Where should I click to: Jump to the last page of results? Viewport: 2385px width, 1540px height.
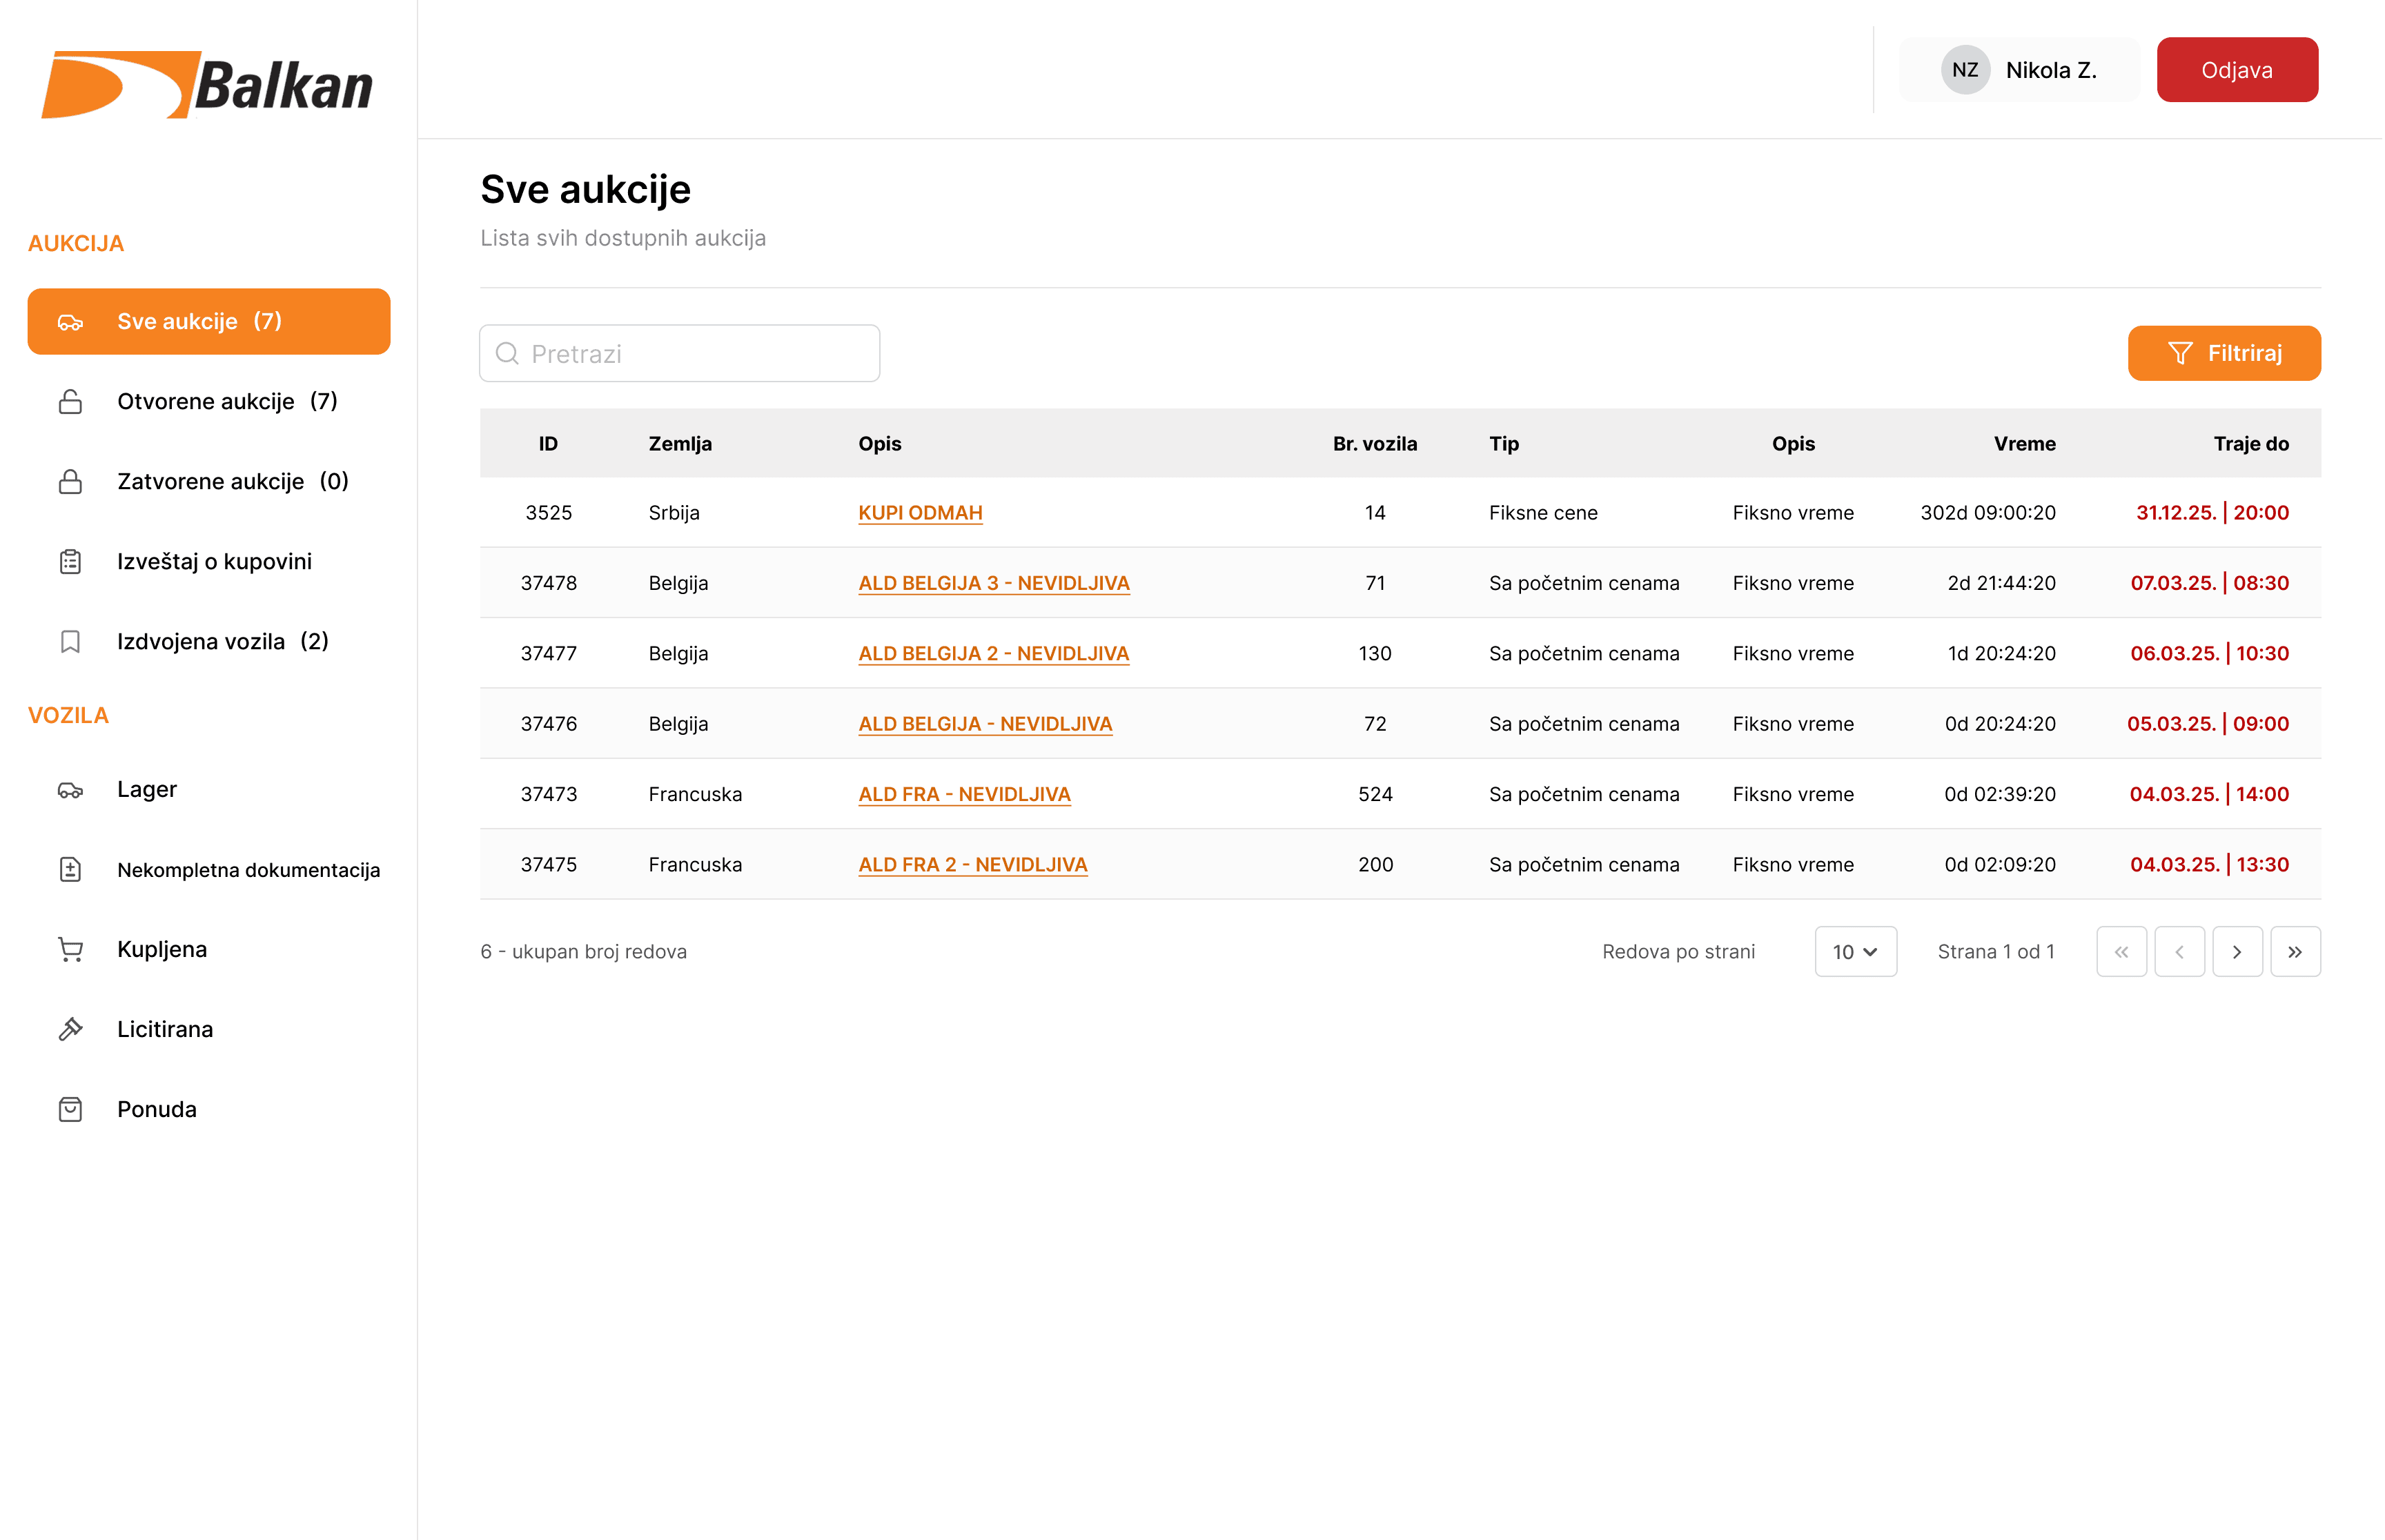click(x=2295, y=952)
